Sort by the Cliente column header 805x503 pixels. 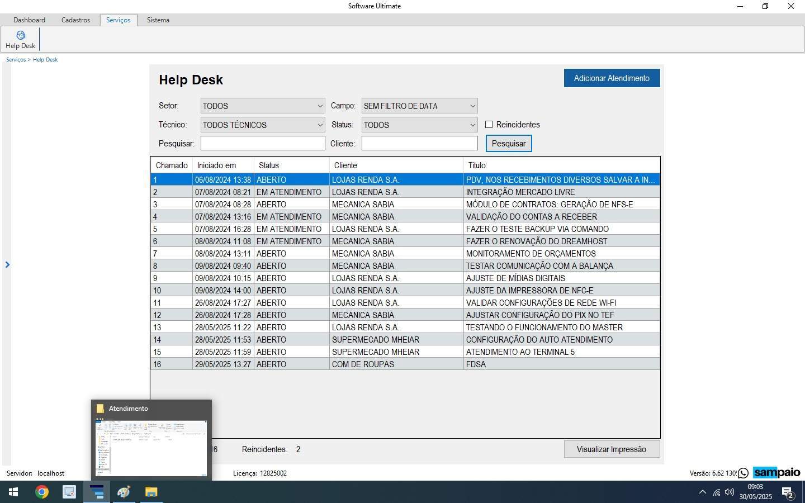click(x=396, y=165)
